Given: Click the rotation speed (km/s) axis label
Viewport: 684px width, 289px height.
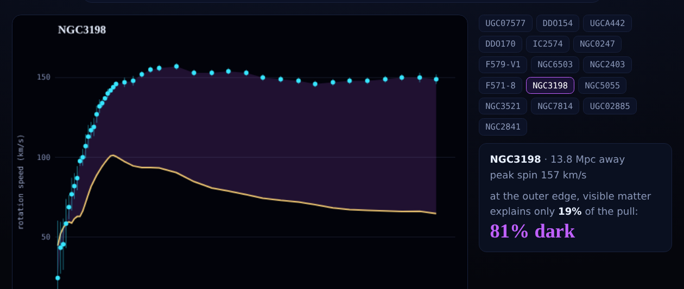Looking at the screenshot, I should (21, 182).
